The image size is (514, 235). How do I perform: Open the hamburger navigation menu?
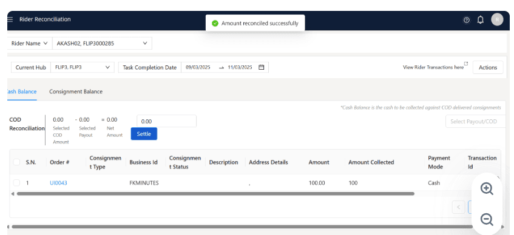[x=10, y=19]
